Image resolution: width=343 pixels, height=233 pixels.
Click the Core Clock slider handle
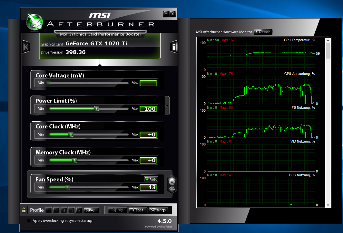(71, 134)
